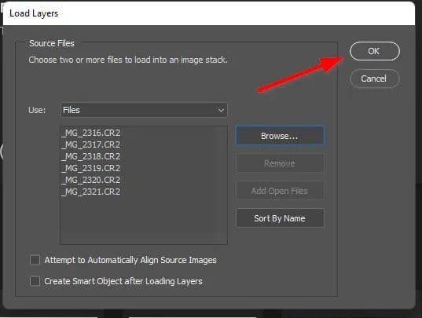This screenshot has width=422, height=318.
Task: Select _MG_2320.CR2 in the file list
Action: (x=90, y=180)
